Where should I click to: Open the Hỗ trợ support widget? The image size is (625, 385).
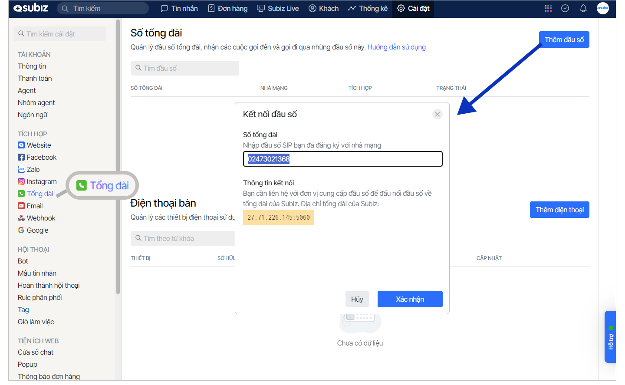tap(610, 337)
